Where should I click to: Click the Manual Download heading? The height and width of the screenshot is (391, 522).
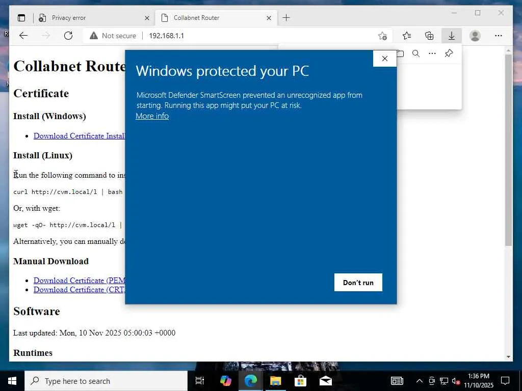tap(51, 261)
